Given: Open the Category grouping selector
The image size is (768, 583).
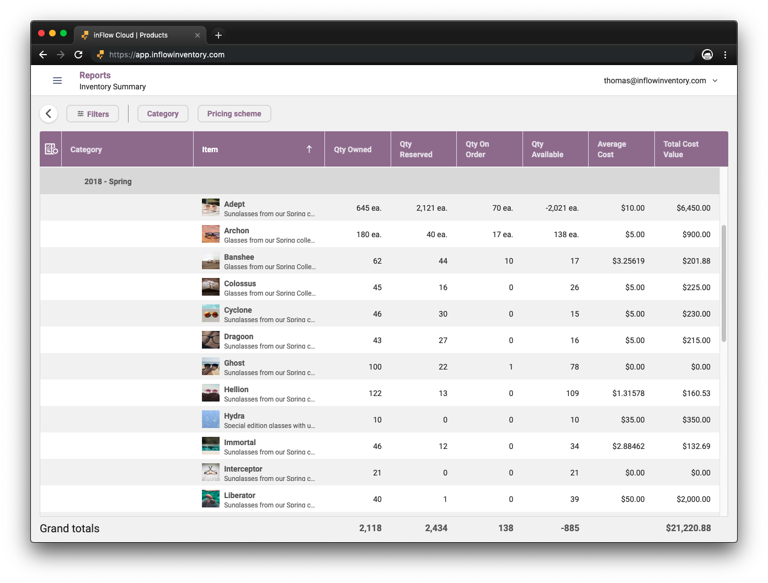Looking at the screenshot, I should coord(163,113).
